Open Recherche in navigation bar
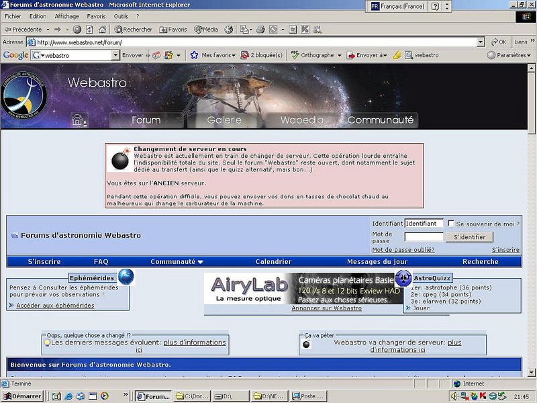This screenshot has width=537, height=403. (480, 261)
